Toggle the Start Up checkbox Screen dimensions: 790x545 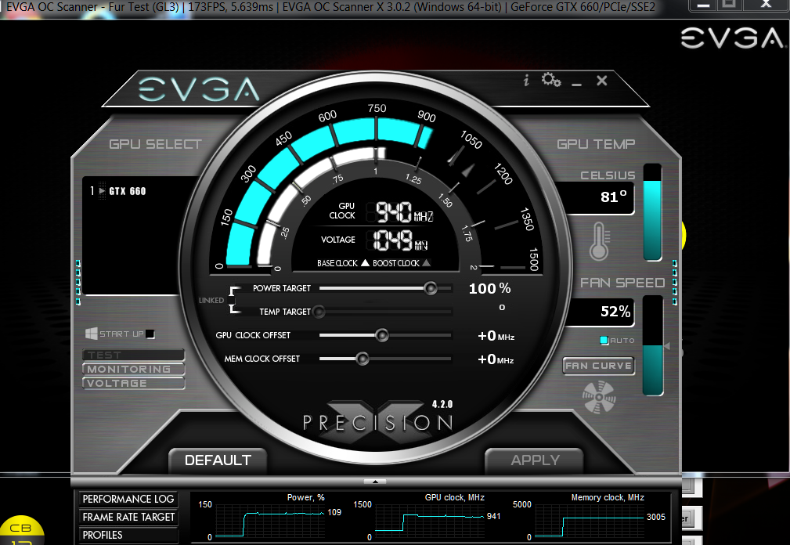[150, 334]
